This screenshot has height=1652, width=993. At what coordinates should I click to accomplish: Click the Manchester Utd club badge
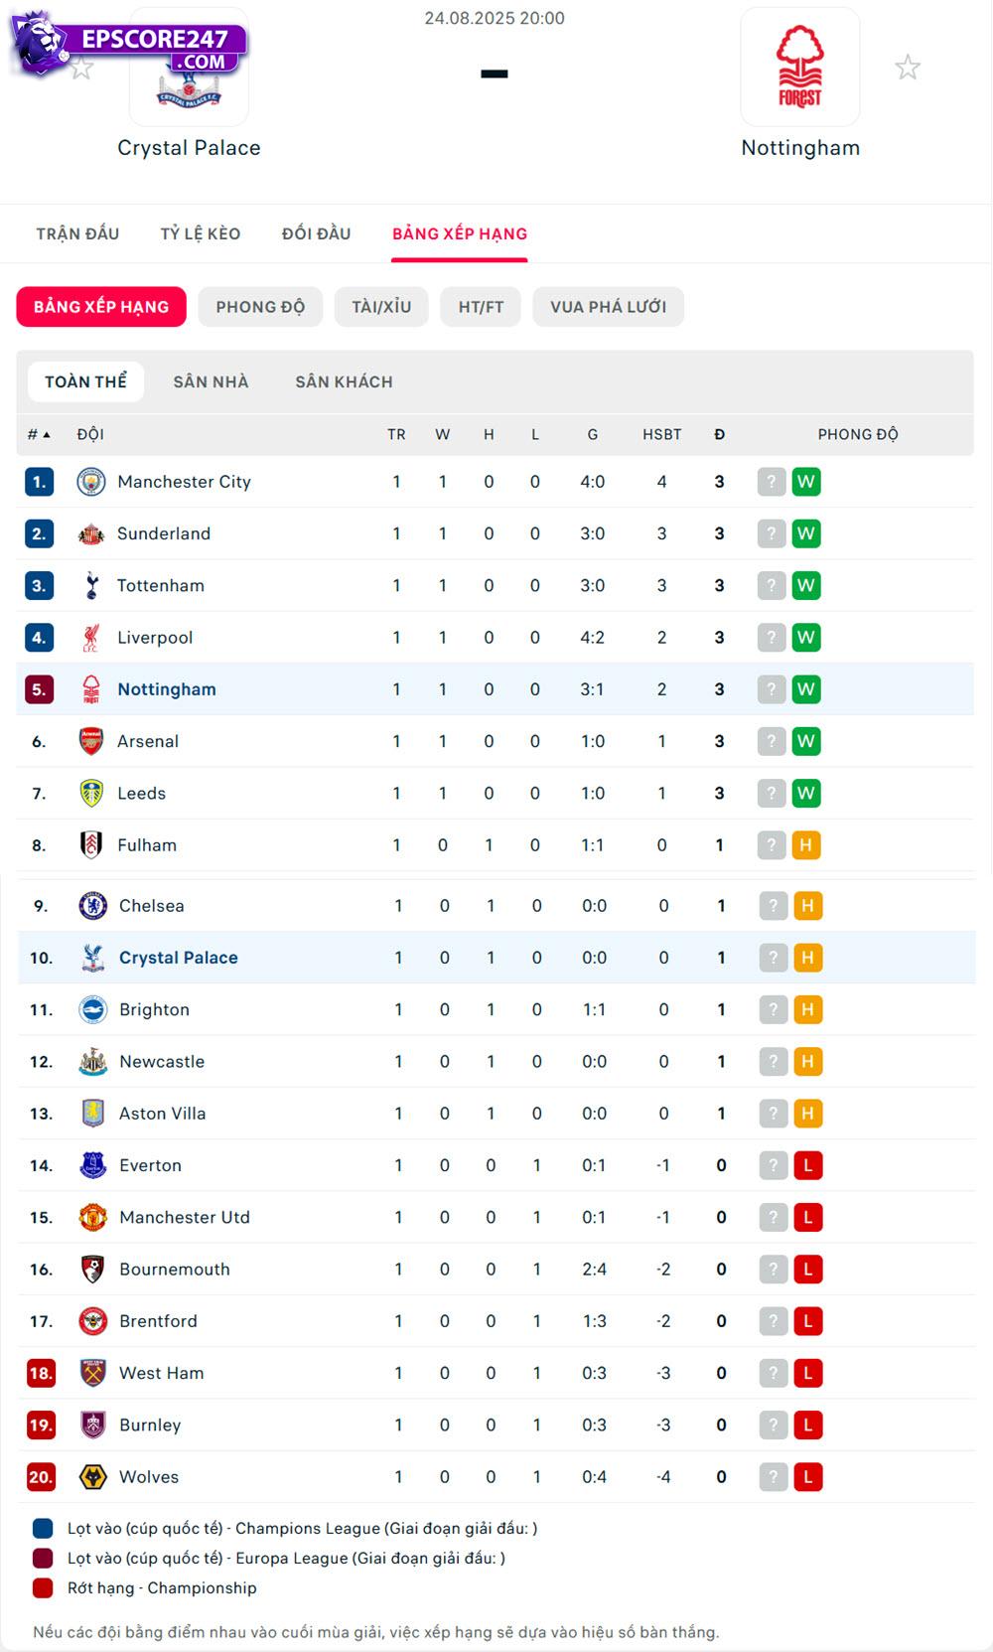(93, 1217)
